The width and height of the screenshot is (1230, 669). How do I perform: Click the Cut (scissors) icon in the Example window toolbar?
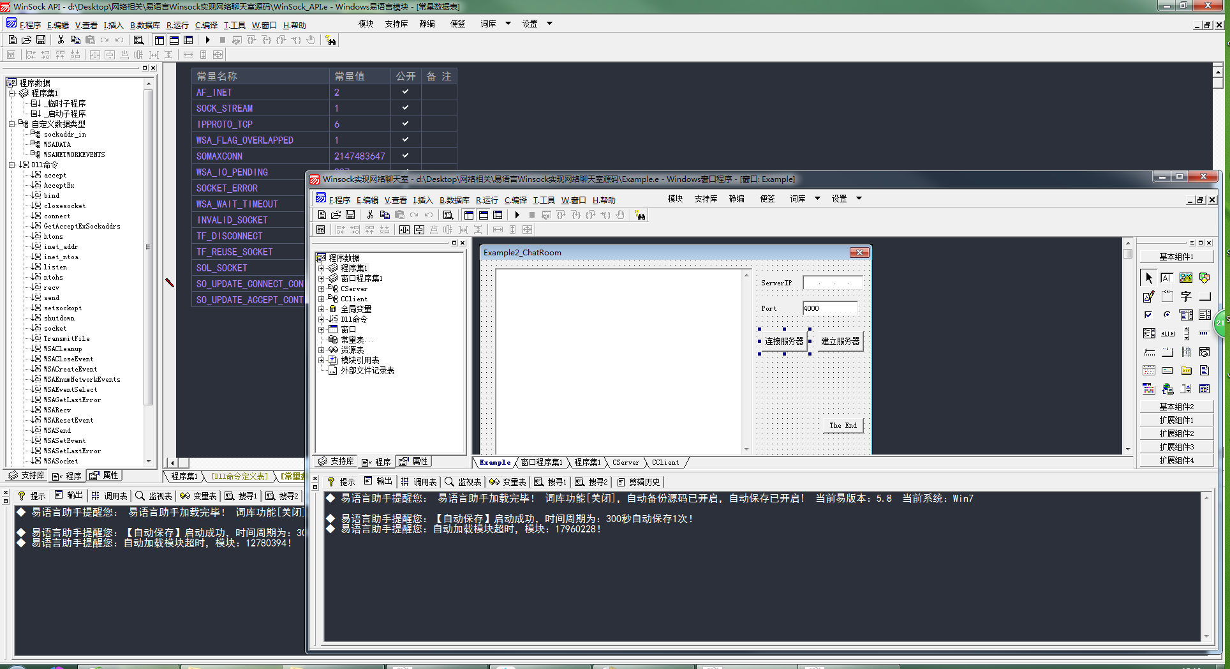click(x=370, y=215)
